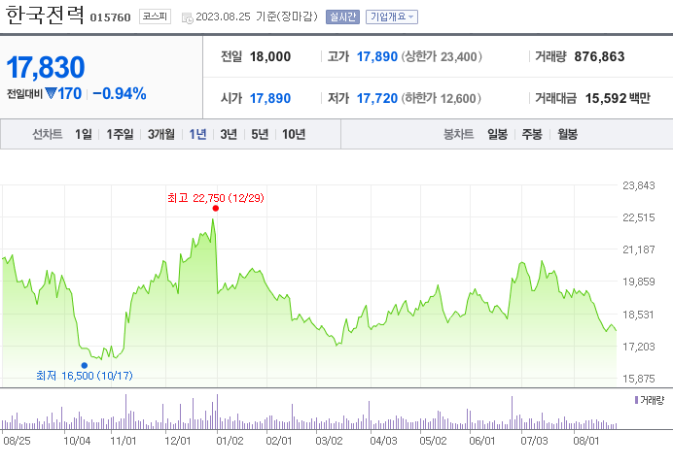
Task: Click the 고가 value 17,890
Action: (376, 56)
